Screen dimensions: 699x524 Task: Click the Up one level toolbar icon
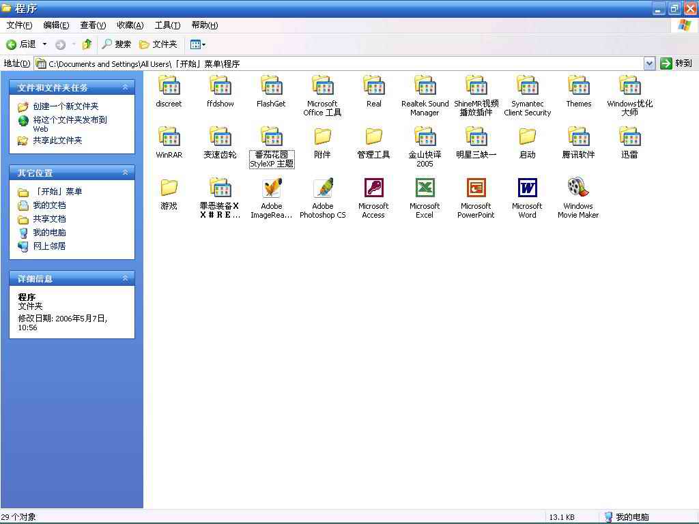87,44
